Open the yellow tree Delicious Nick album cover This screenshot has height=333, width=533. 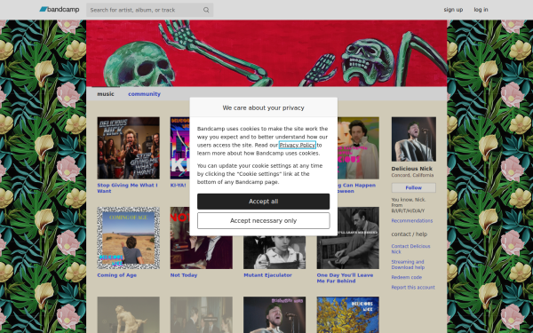347,314
